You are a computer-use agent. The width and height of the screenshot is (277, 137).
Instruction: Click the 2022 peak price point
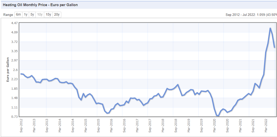click(x=270, y=28)
